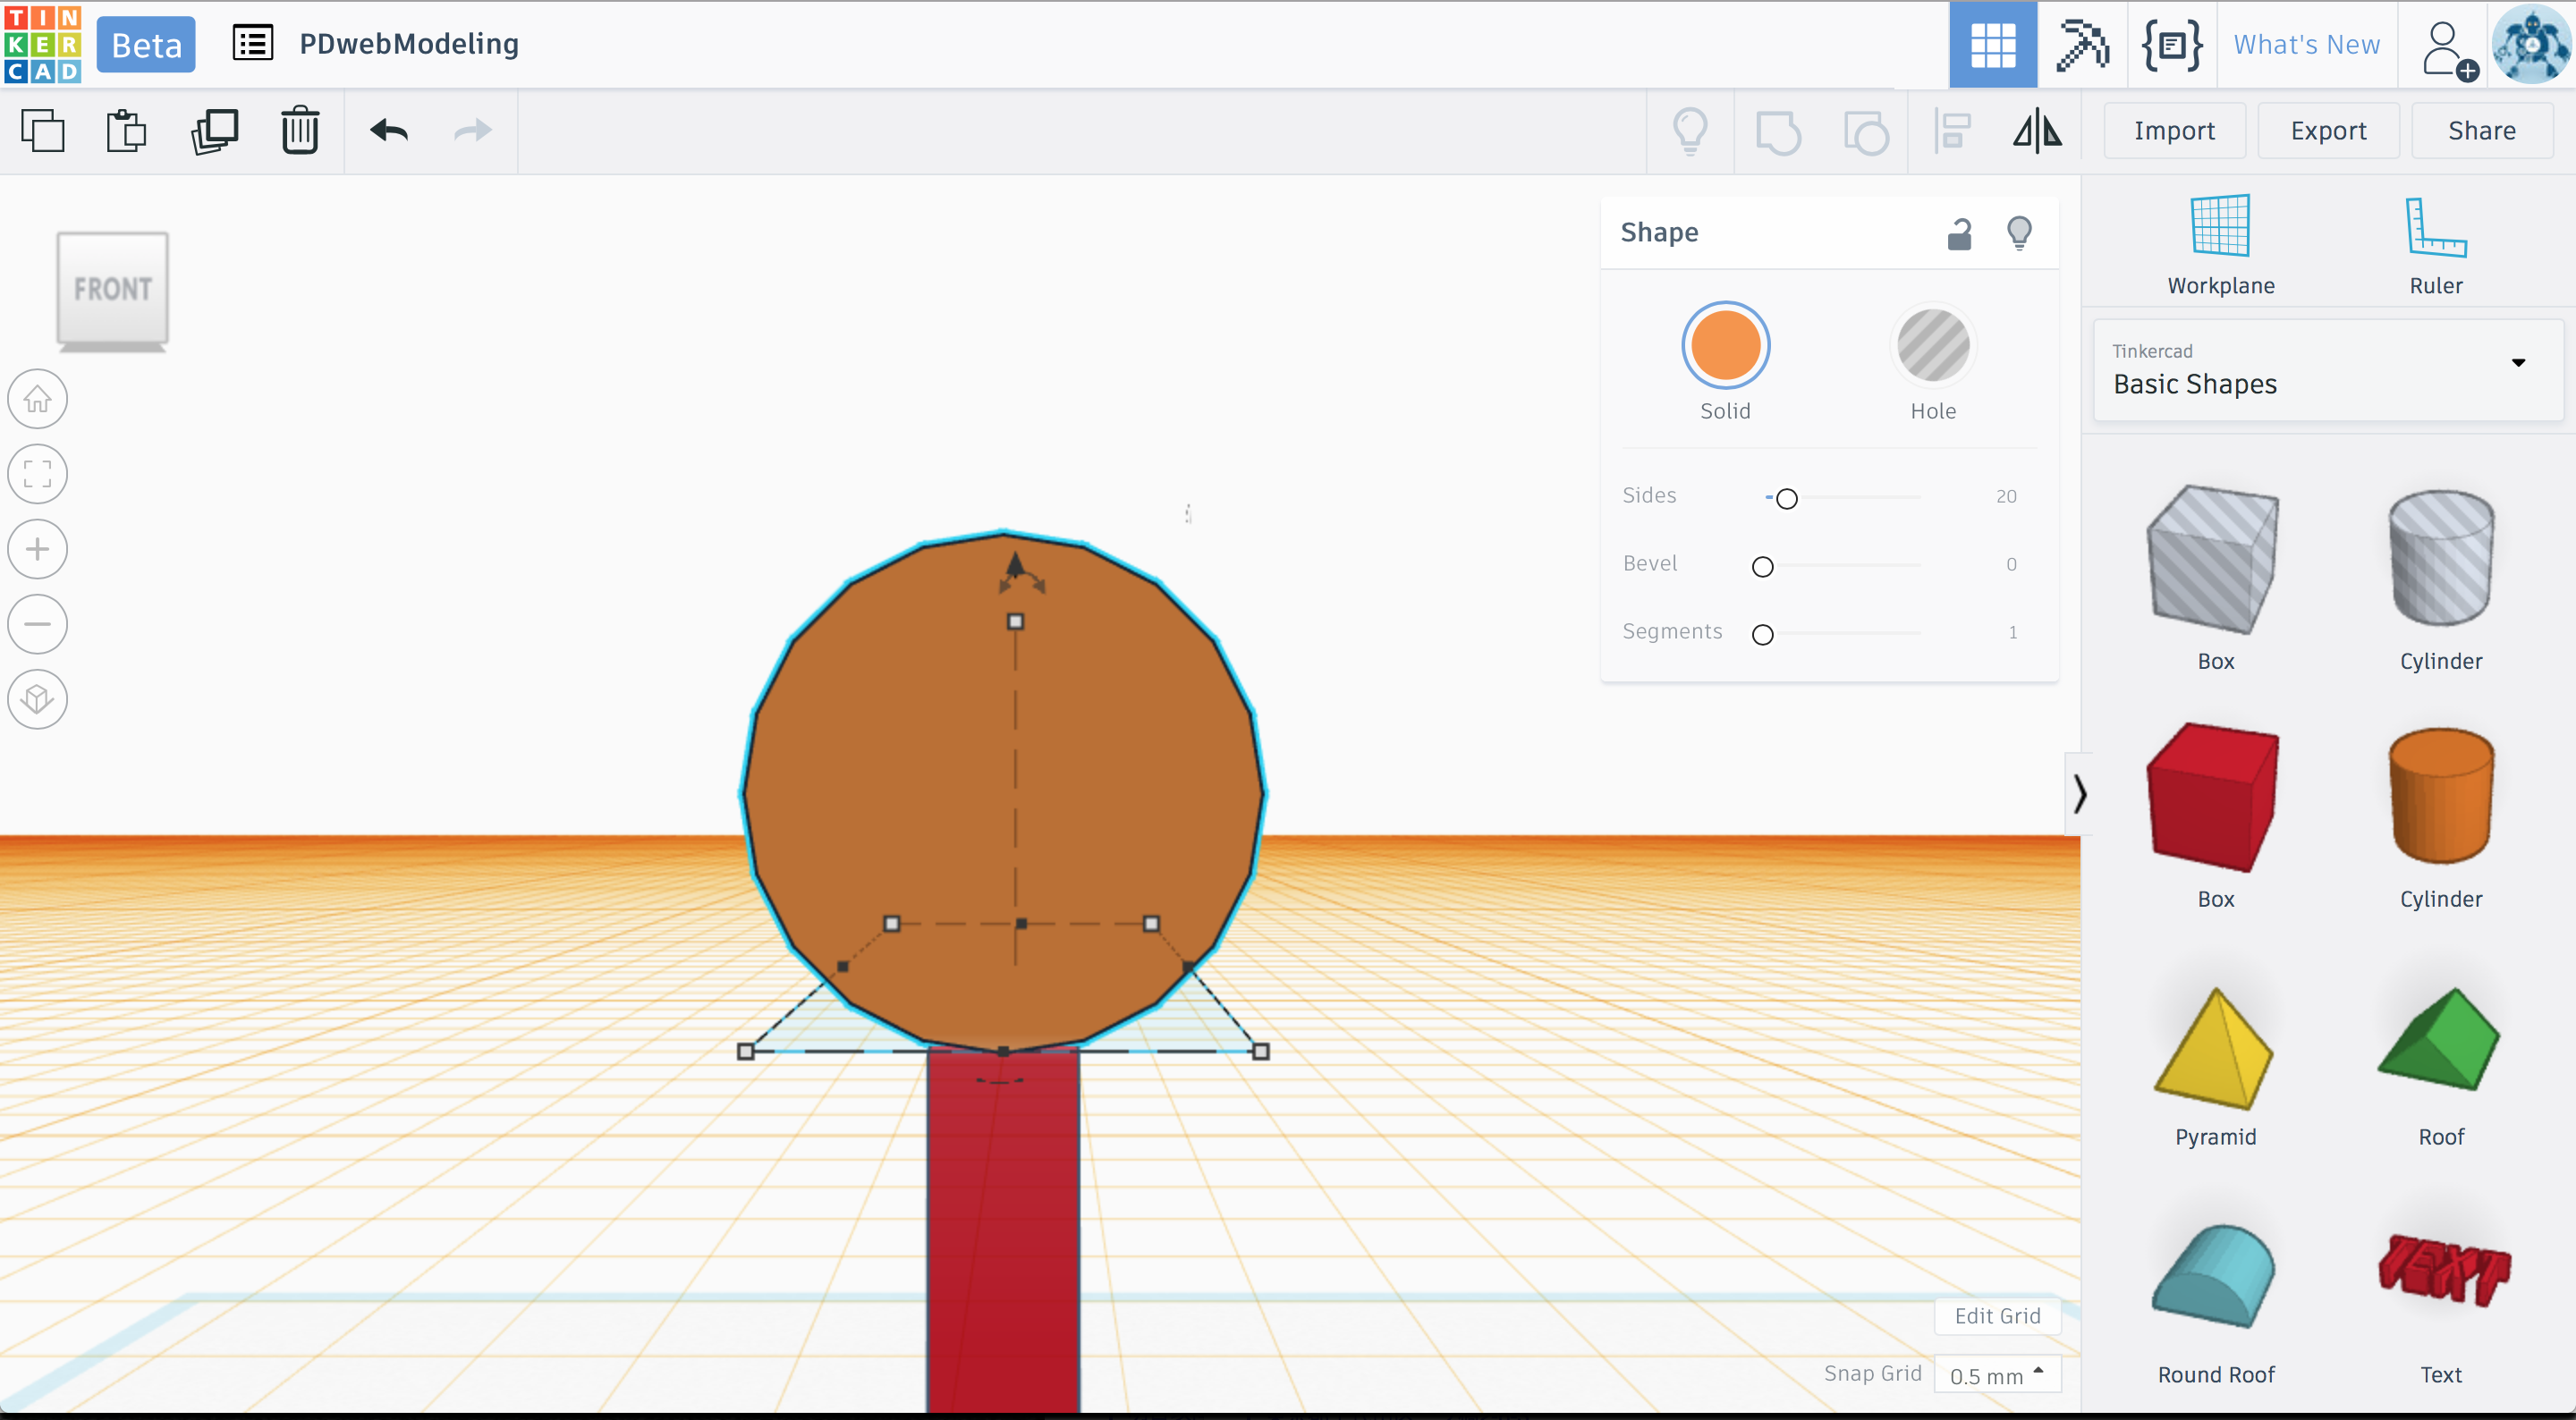
Task: Toggle shape visibility lightbulb in Shape panel
Action: (x=2019, y=233)
